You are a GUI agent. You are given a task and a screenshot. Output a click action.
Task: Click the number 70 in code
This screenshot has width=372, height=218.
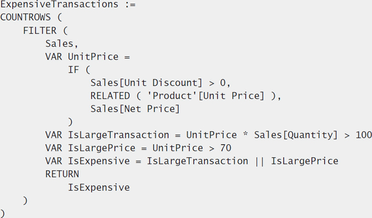[225, 148]
